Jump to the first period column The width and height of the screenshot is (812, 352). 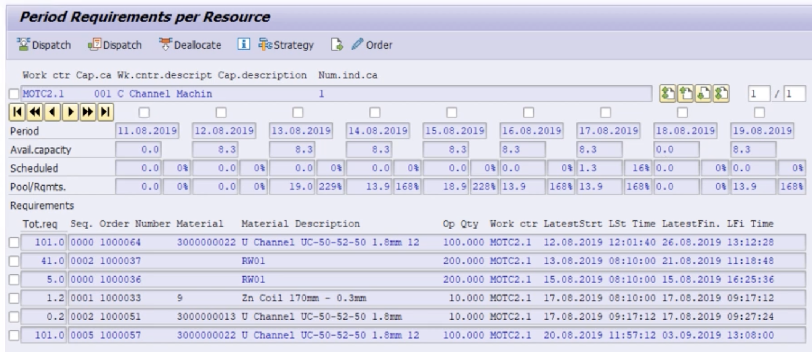(17, 112)
